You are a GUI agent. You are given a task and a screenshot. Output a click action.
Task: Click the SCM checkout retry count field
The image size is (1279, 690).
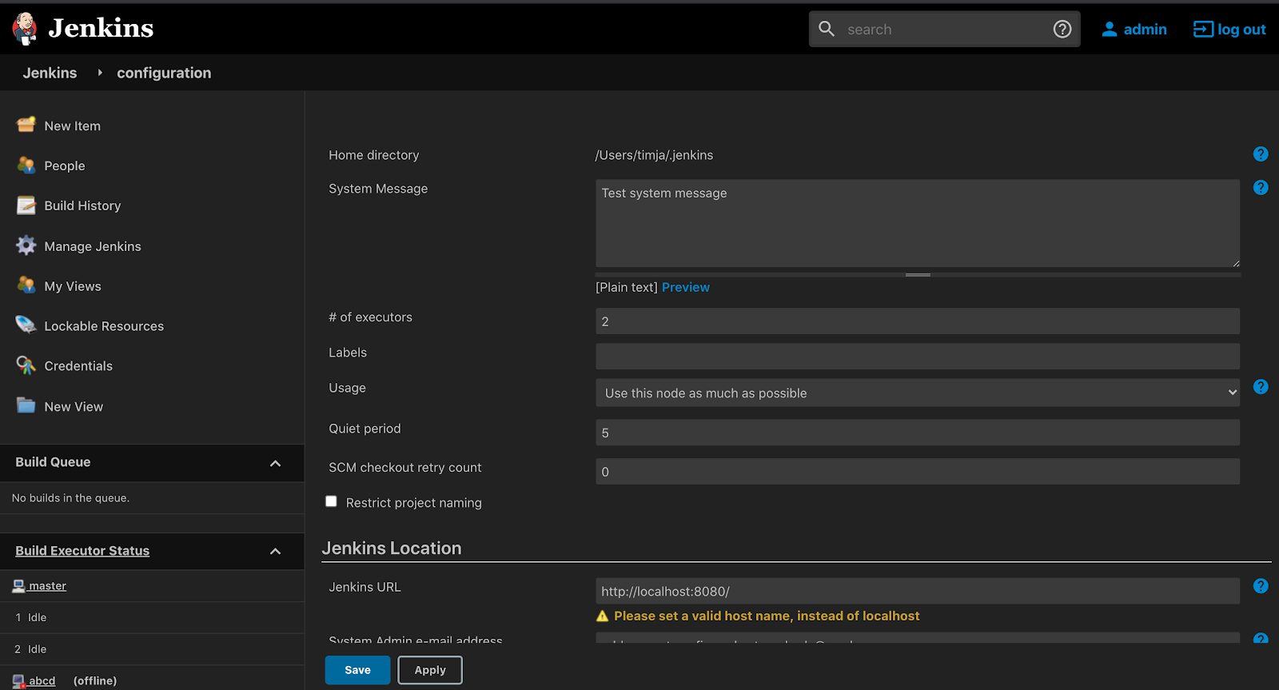pyautogui.click(x=918, y=472)
